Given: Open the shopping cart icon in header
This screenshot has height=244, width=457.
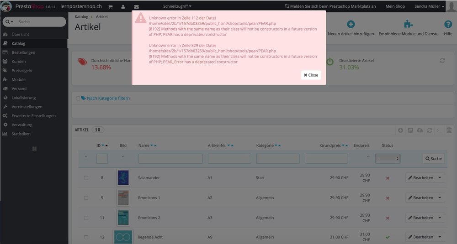Looking at the screenshot, I should (x=111, y=7).
